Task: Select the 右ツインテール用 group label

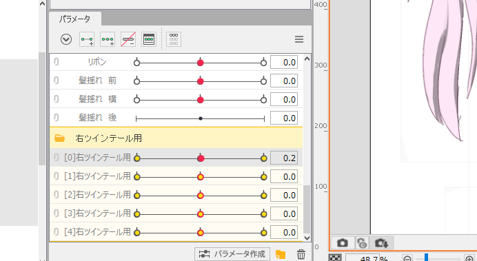Action: tap(109, 138)
